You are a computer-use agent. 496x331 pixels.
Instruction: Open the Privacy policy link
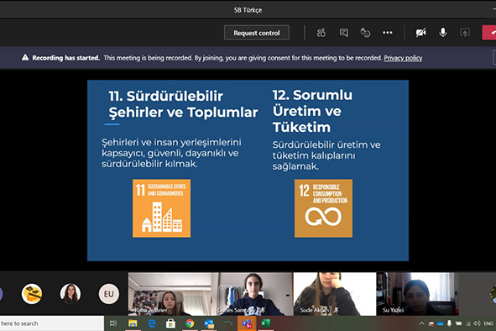403,58
